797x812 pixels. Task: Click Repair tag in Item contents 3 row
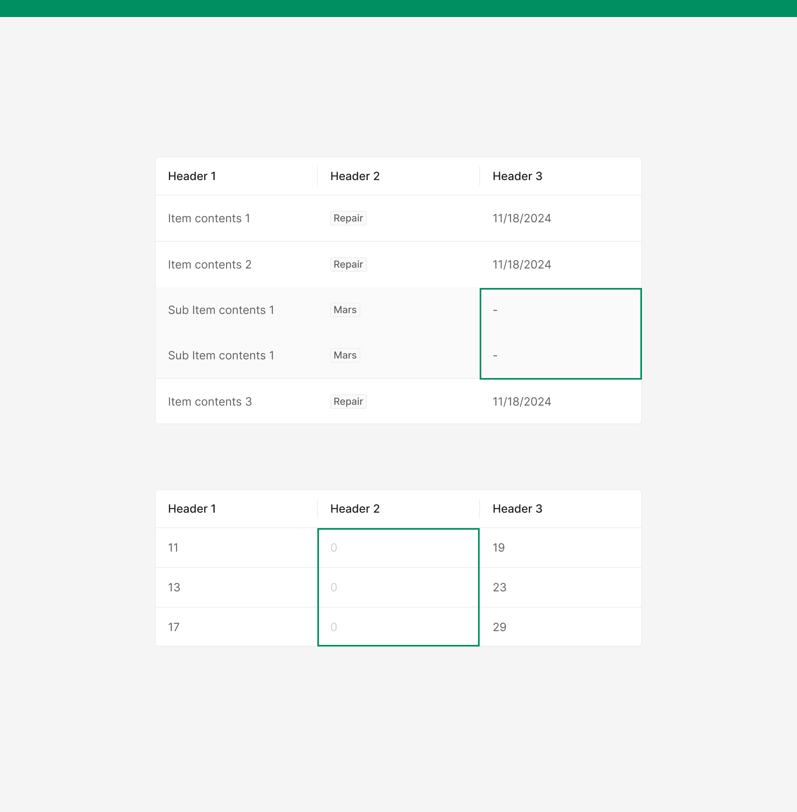[x=348, y=402]
